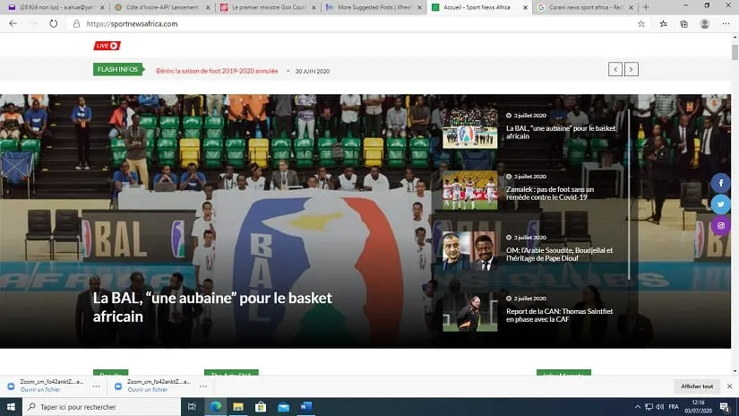
Task: Click the address bar padlock icon
Action: coord(76,23)
